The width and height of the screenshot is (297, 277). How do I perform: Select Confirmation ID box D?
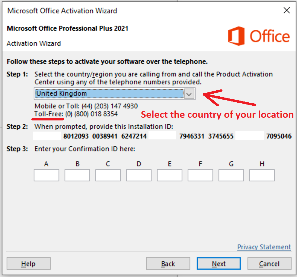click(x=139, y=175)
